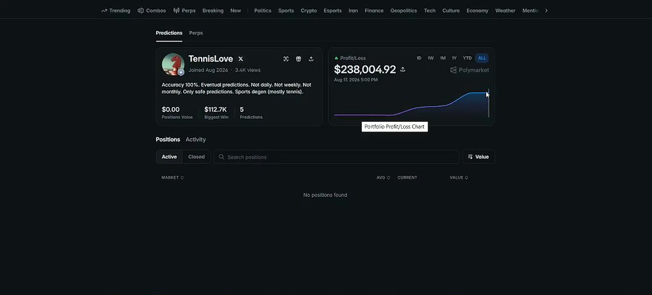Select the YTD chart range
The height and width of the screenshot is (295, 652).
click(x=467, y=58)
